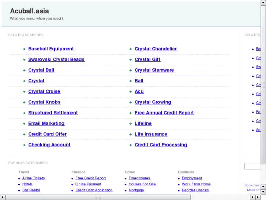Click the Acuball.asia site title
266x200 pixels.
click(29, 11)
